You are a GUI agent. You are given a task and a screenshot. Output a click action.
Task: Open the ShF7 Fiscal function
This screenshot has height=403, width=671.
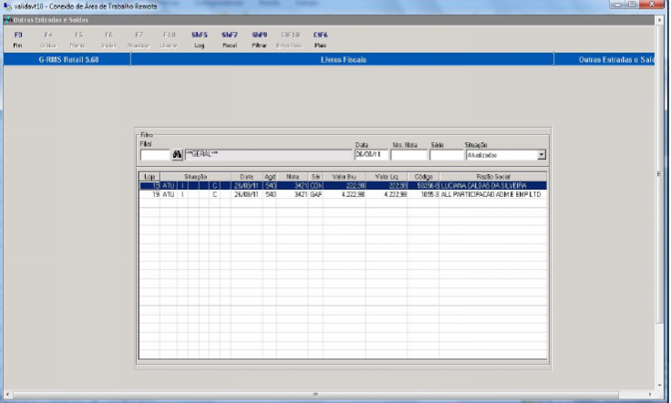230,40
